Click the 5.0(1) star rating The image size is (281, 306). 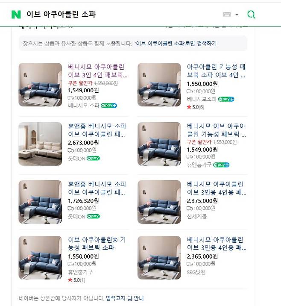77,280
